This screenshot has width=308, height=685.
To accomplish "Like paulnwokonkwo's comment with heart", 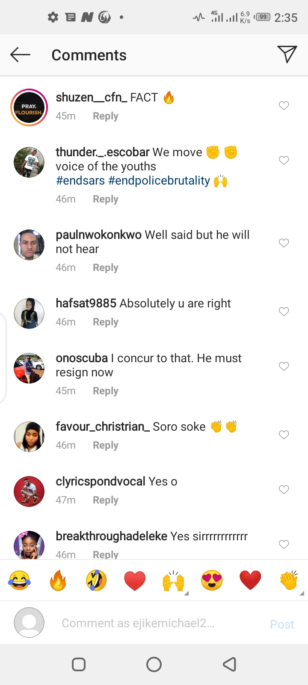I will click(284, 243).
